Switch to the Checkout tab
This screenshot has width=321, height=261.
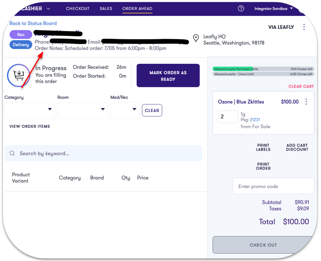coord(78,9)
